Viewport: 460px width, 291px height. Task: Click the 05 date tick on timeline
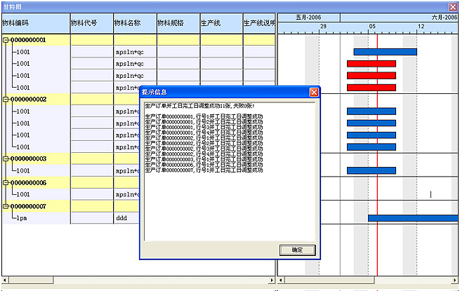tap(372, 27)
